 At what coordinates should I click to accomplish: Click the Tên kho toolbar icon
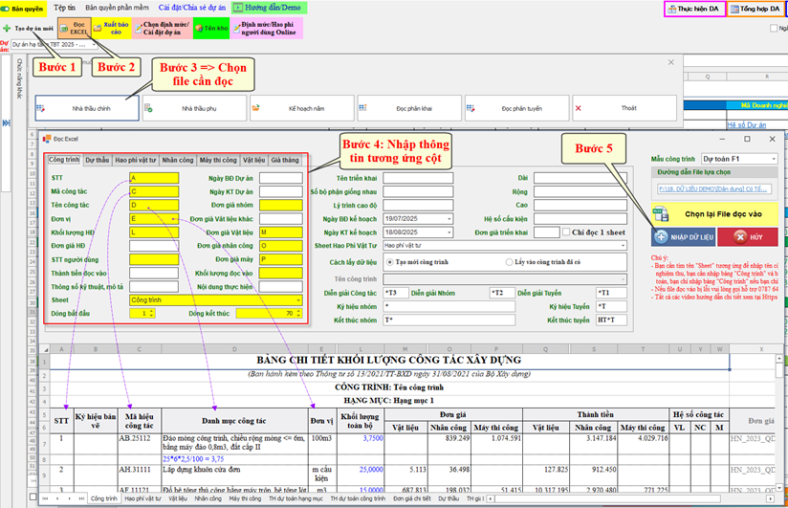point(210,28)
